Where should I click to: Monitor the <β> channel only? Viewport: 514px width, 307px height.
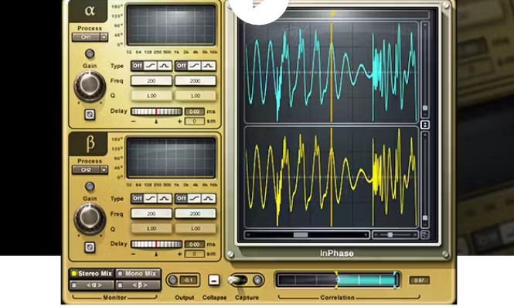point(138,285)
